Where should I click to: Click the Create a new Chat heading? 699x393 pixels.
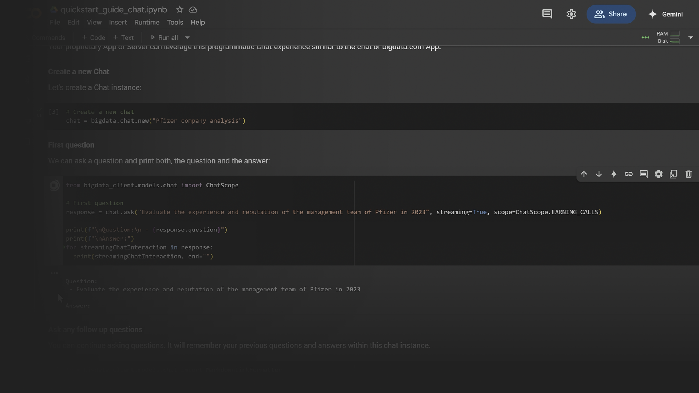(x=79, y=72)
